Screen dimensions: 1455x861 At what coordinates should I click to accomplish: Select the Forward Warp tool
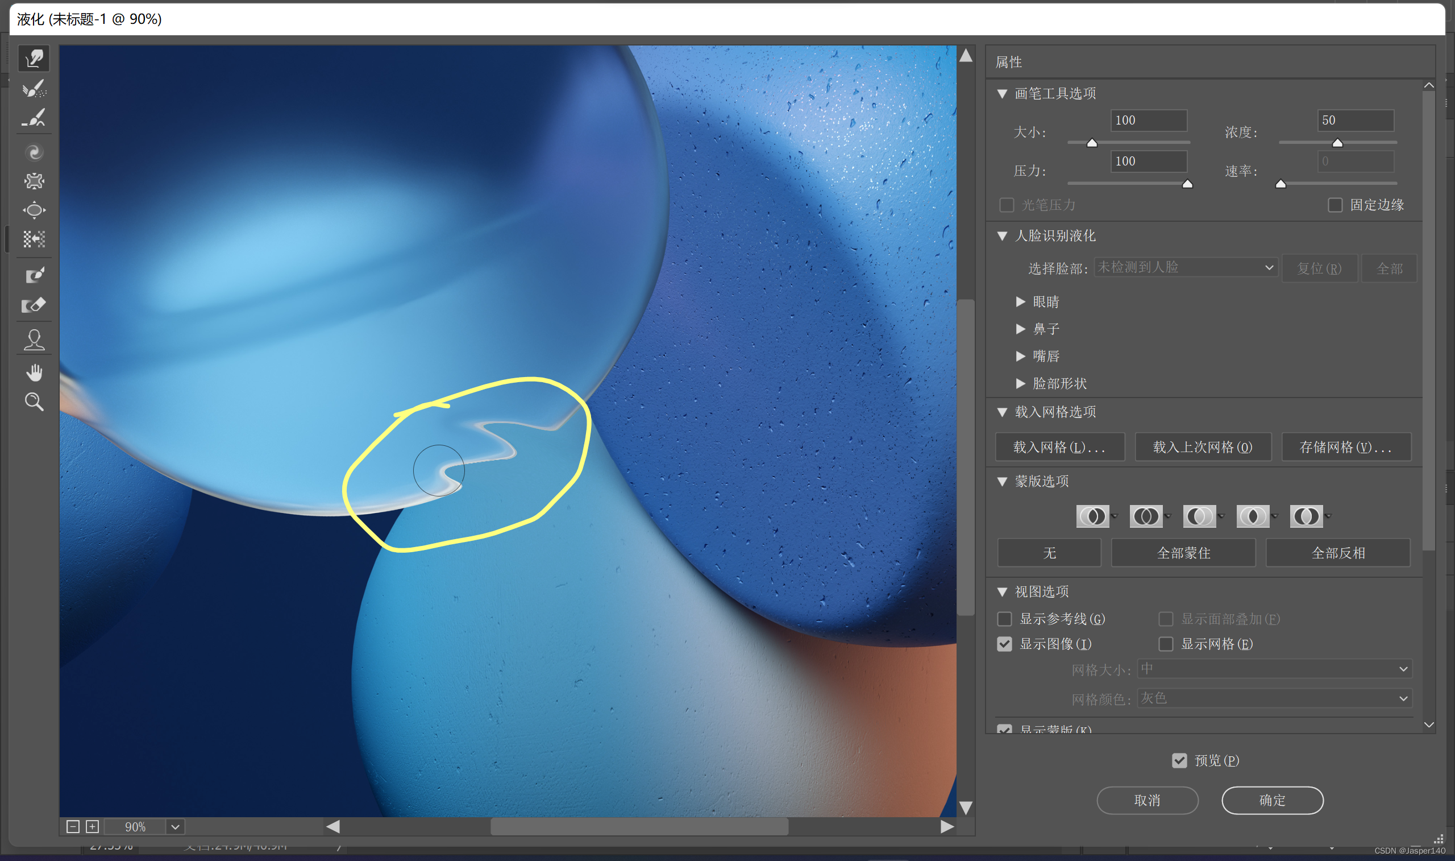[34, 58]
